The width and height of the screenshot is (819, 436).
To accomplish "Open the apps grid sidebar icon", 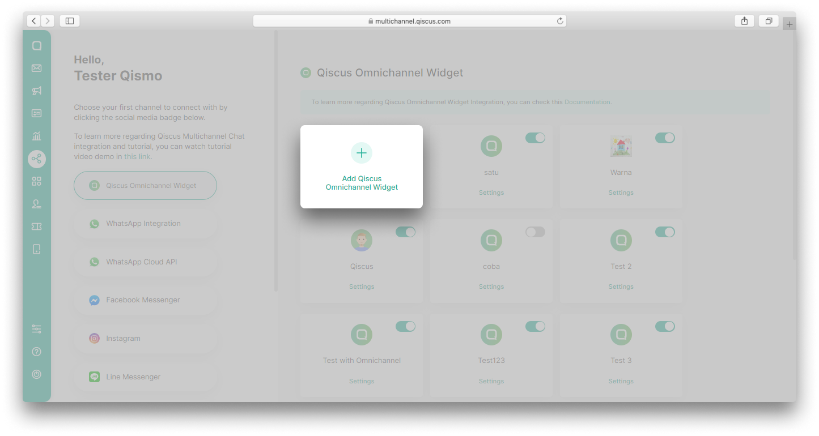I will point(37,181).
